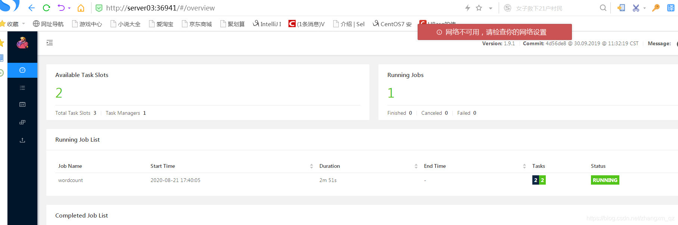This screenshot has height=225, width=678.
Task: Dismiss the red 网络不可用 network error toast
Action: (x=495, y=32)
